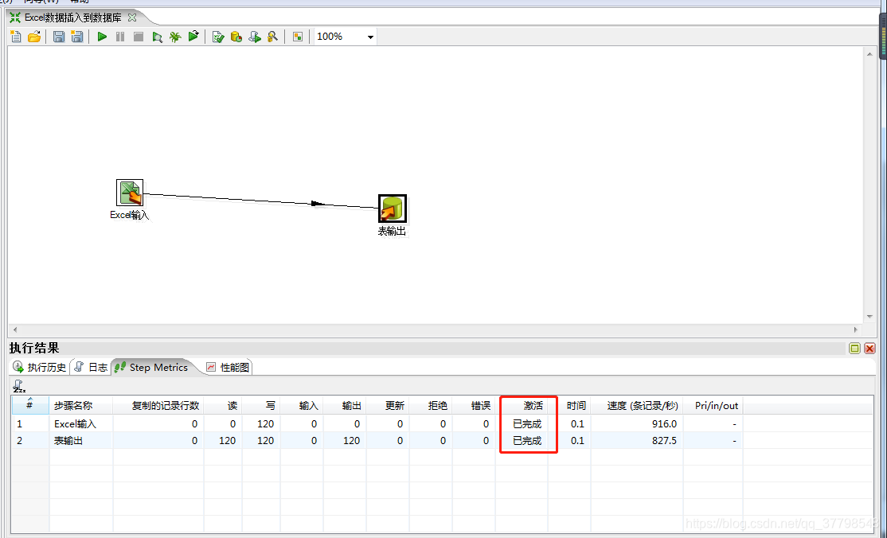Select the Excel输入 row in the metrics table
The width and height of the screenshot is (887, 538).
click(377, 423)
